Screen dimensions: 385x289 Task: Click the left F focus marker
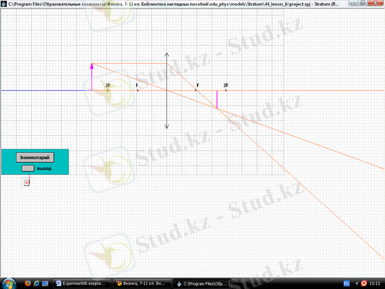137,90
